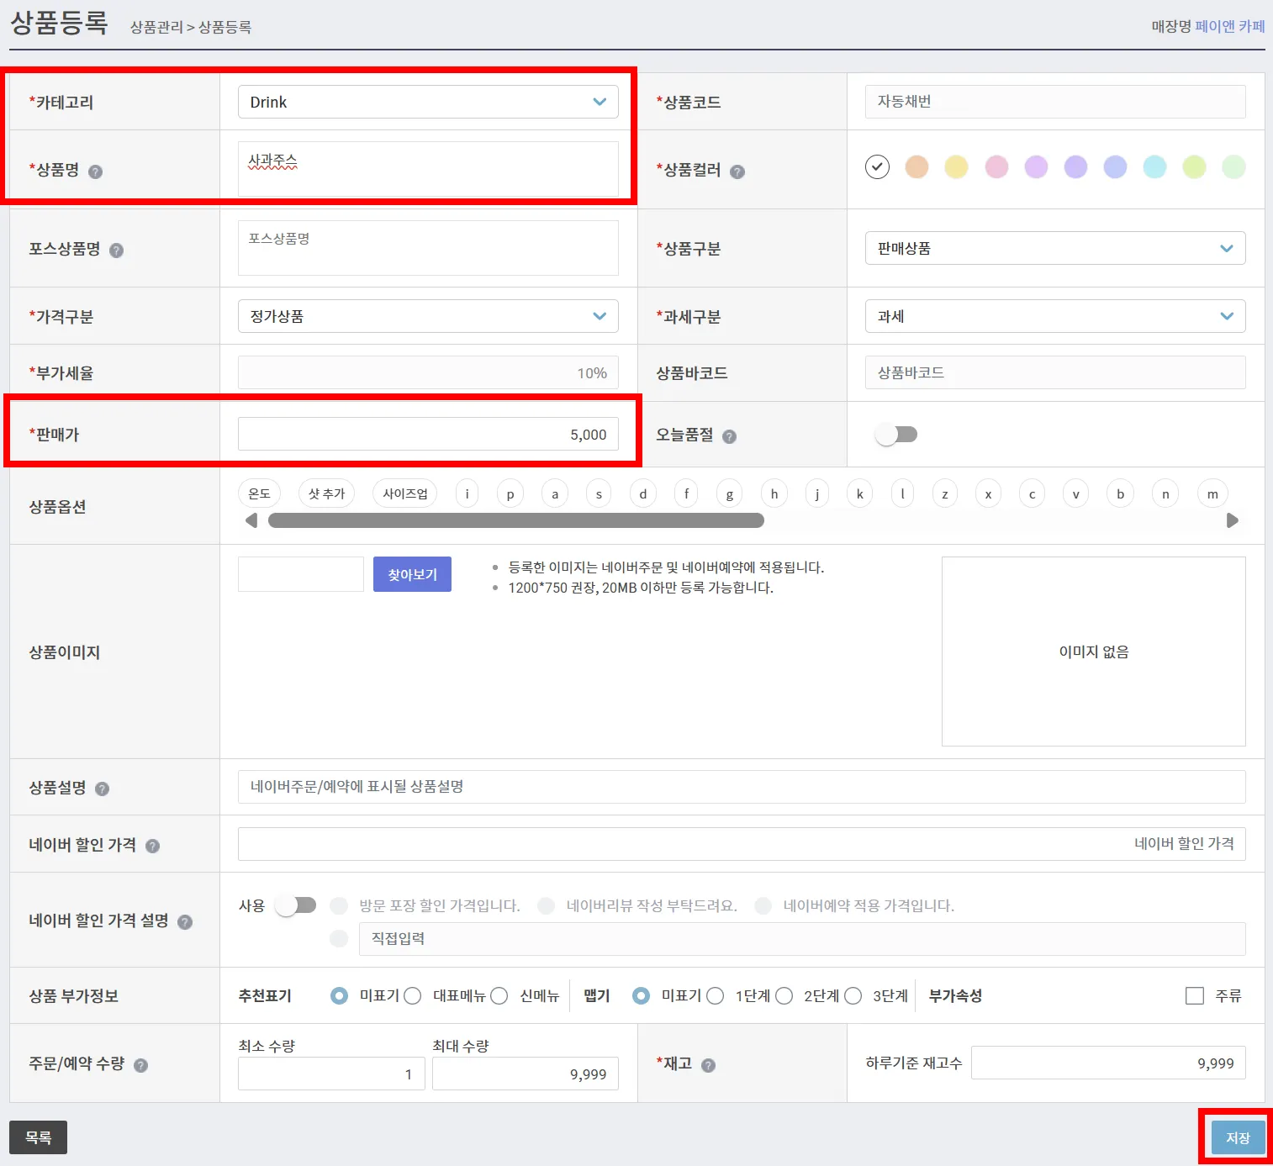Viewport: 1273px width, 1166px height.
Task: Click the 상품관리 > 상품등록 breadcrumb text
Action: coord(191,27)
